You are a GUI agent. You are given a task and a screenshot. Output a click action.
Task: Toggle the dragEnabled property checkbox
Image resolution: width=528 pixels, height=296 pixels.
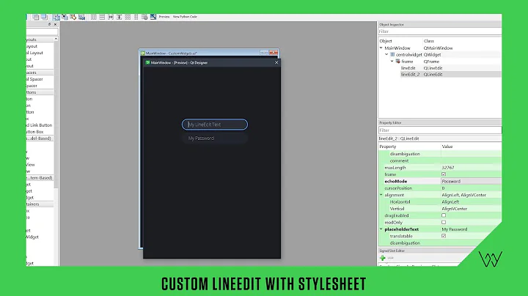click(444, 215)
